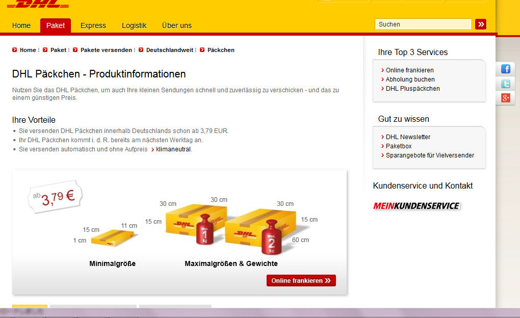Image resolution: width=520 pixels, height=318 pixels.
Task: Click Paket in the breadcrumb trail
Action: point(58,50)
